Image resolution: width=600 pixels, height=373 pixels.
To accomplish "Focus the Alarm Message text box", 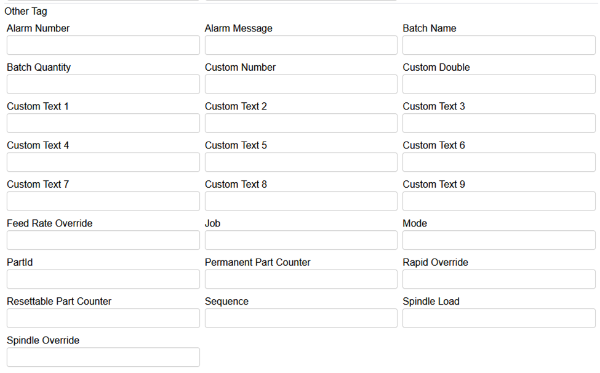I will (x=301, y=45).
